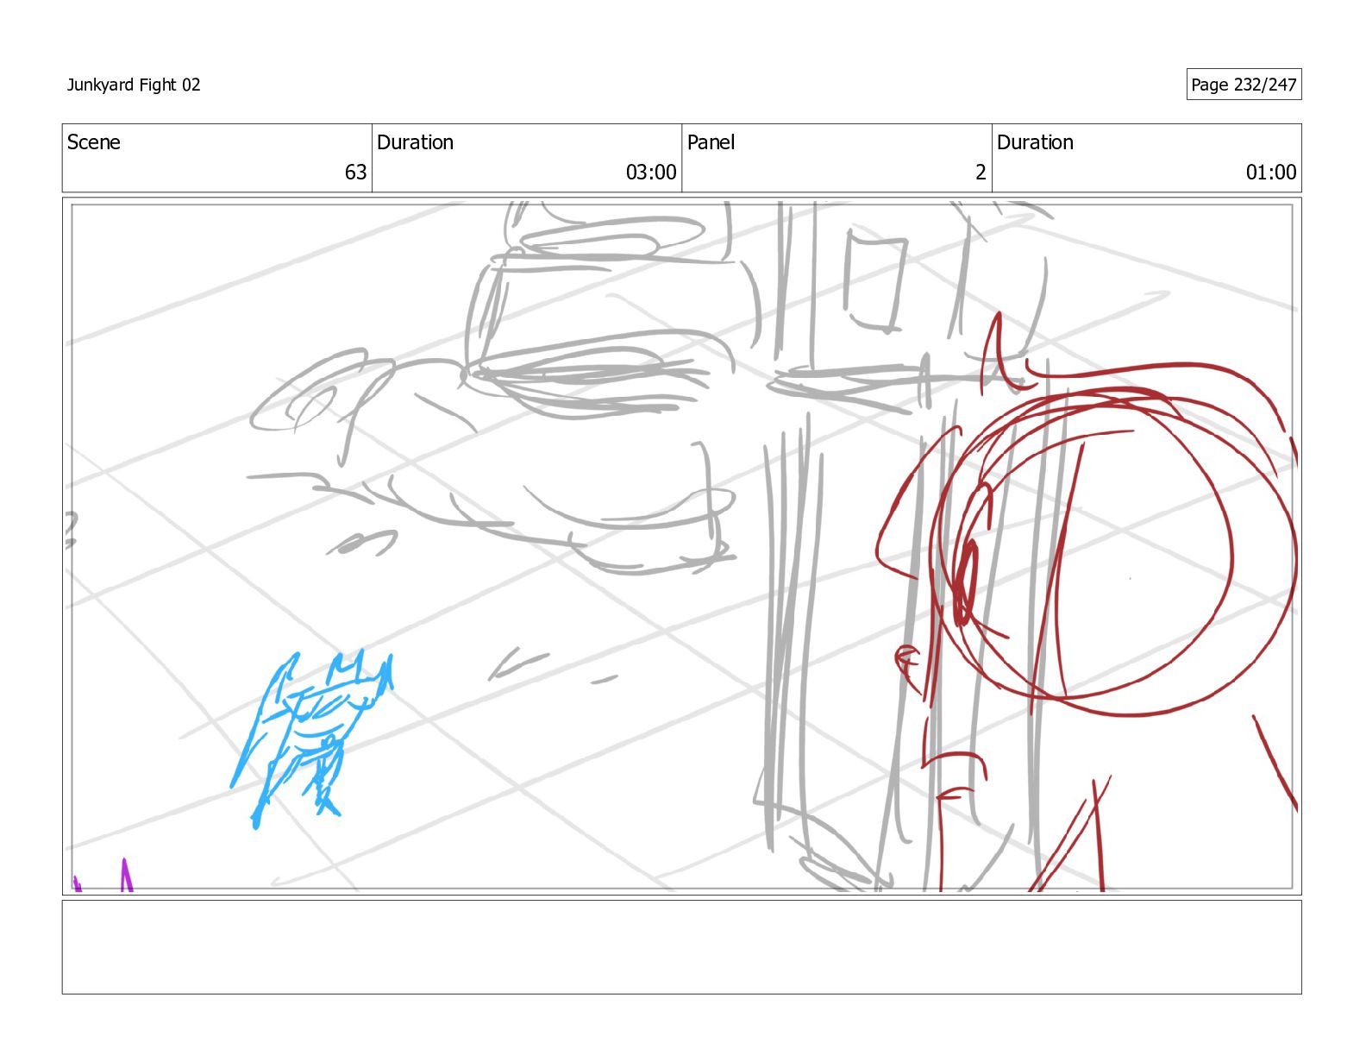
Task: Click the panel duration value 01:00
Action: [1271, 173]
